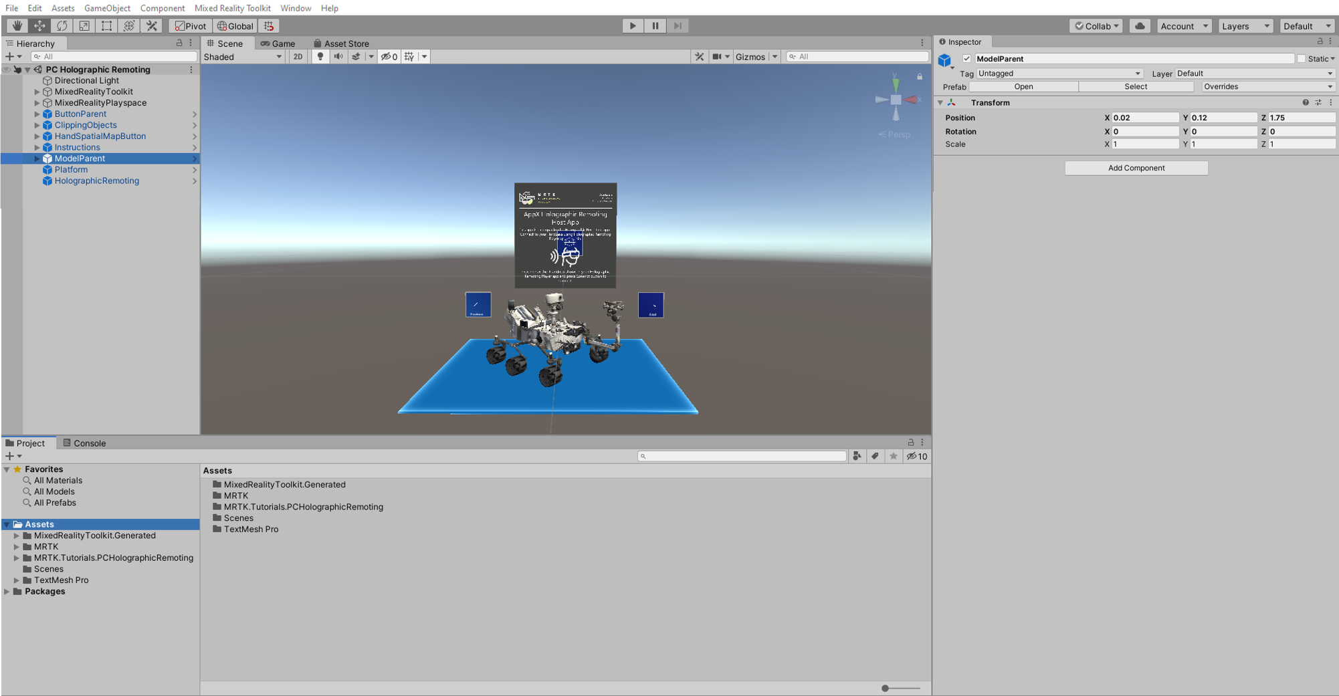Click the prefab Open button
Screen dimensions: 1339x696
(1023, 87)
